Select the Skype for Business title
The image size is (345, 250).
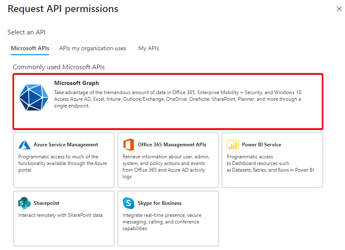click(x=160, y=203)
